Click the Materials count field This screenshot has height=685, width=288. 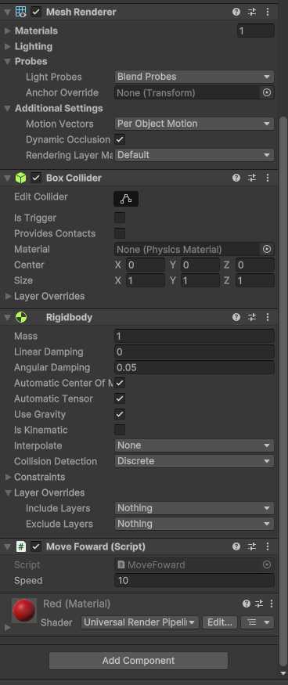pos(256,31)
